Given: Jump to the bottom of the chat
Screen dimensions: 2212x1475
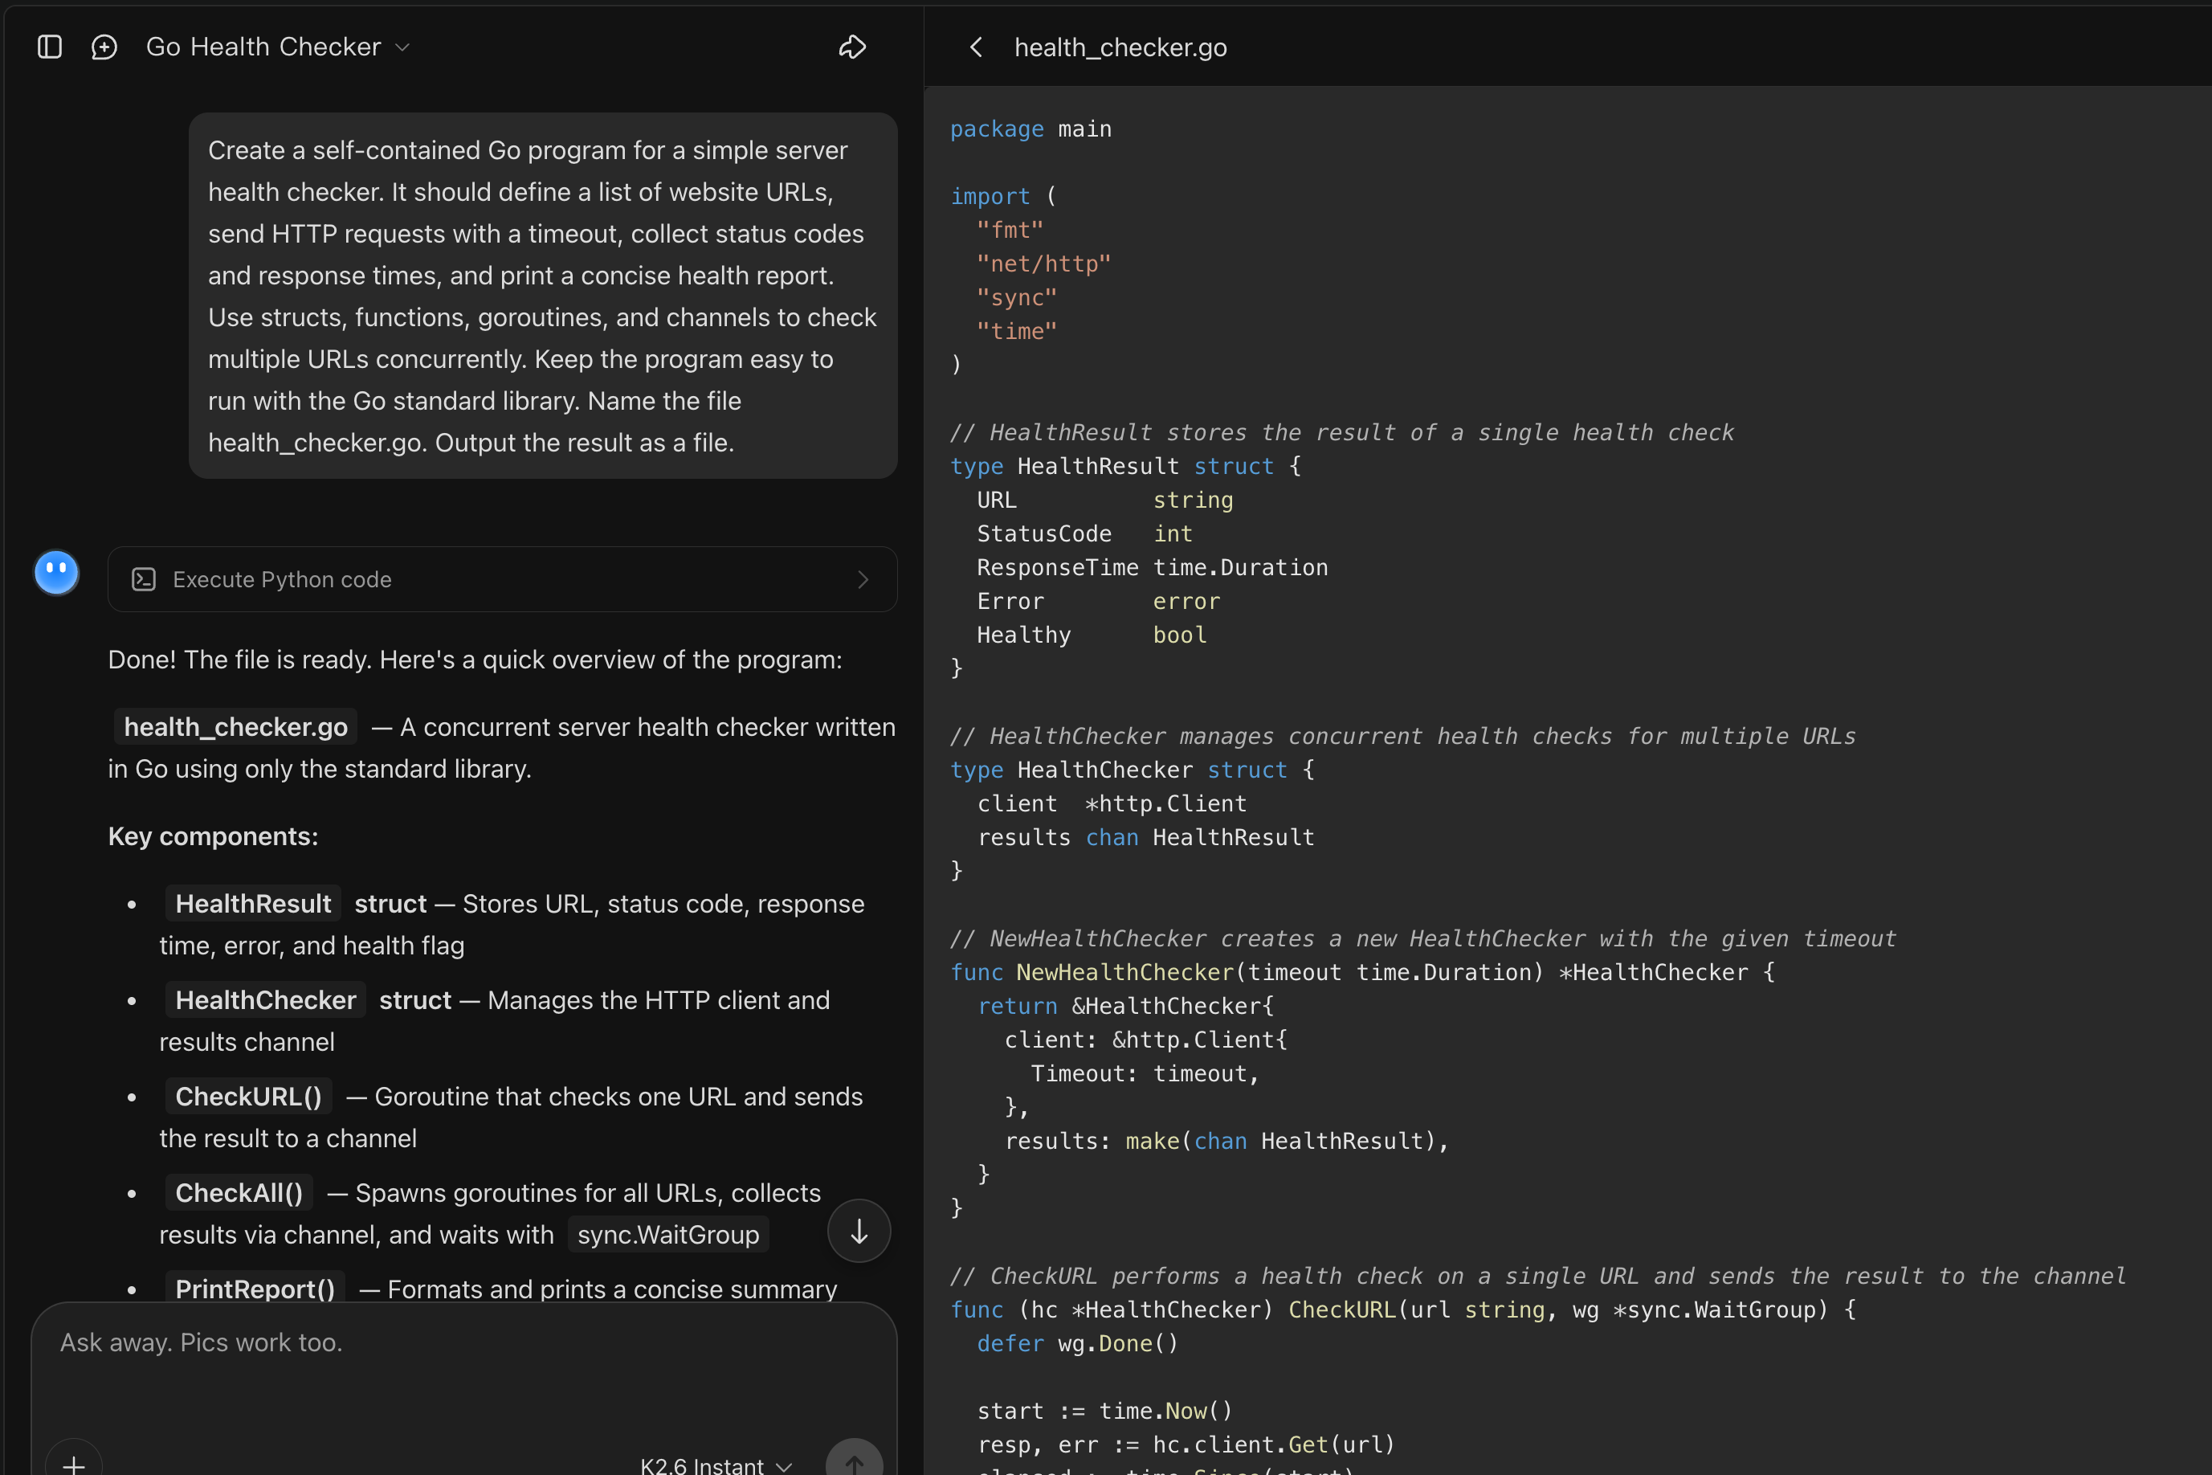Looking at the screenshot, I should point(859,1231).
